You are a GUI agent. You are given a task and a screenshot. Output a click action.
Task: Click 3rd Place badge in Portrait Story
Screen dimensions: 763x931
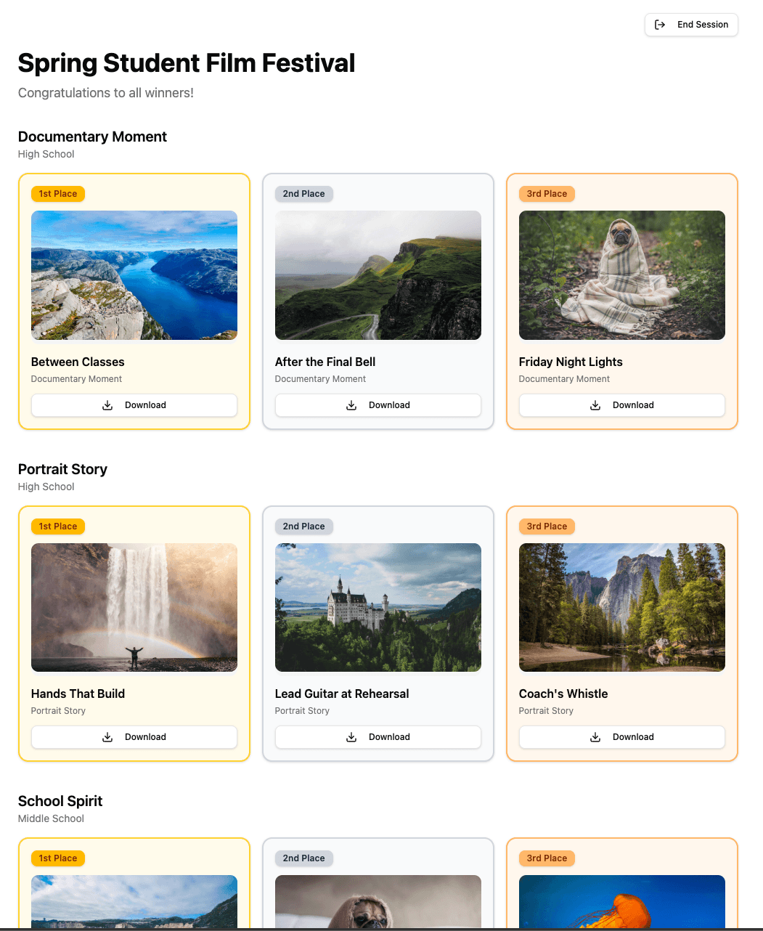(547, 527)
